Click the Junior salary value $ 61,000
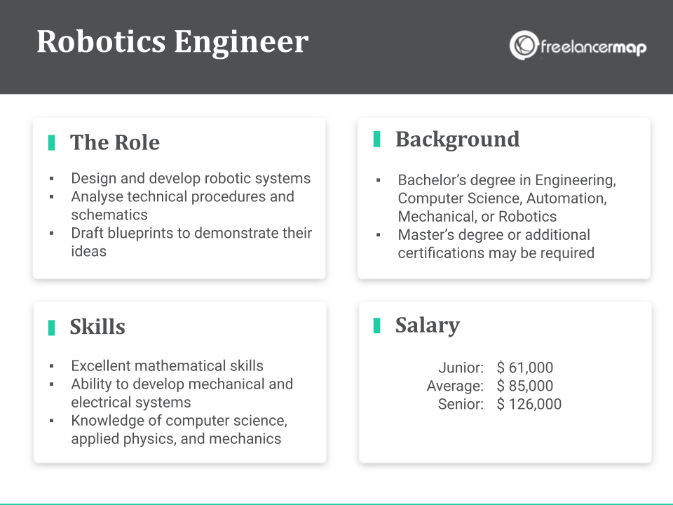Screen dimensions: 673x505 point(525,368)
